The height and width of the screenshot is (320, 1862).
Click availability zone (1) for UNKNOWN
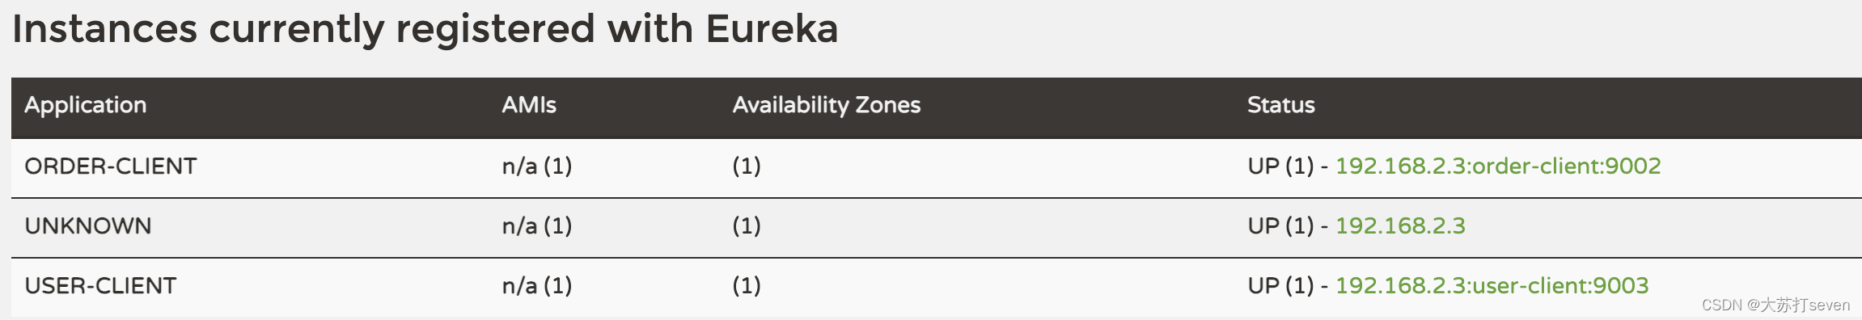[747, 226]
